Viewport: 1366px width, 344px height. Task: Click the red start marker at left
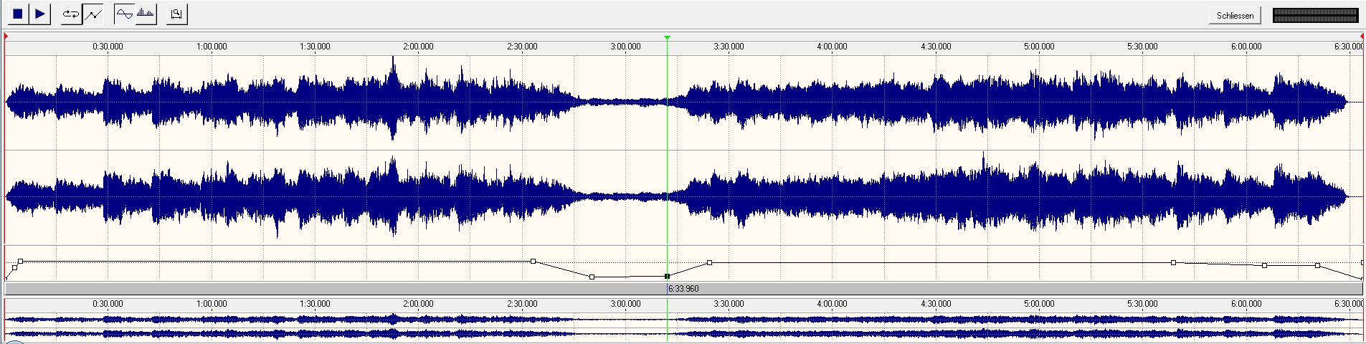(x=6, y=36)
